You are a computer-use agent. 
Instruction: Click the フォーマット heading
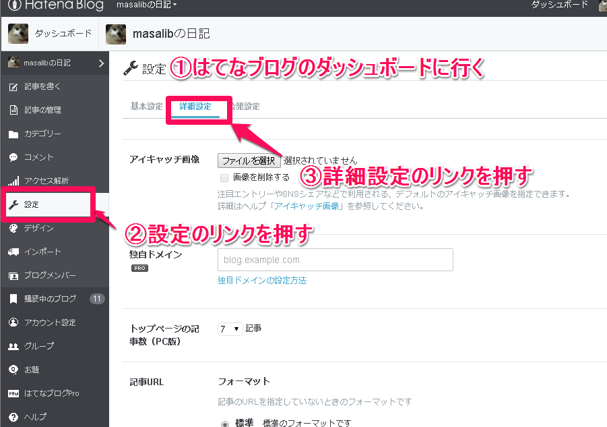[244, 382]
